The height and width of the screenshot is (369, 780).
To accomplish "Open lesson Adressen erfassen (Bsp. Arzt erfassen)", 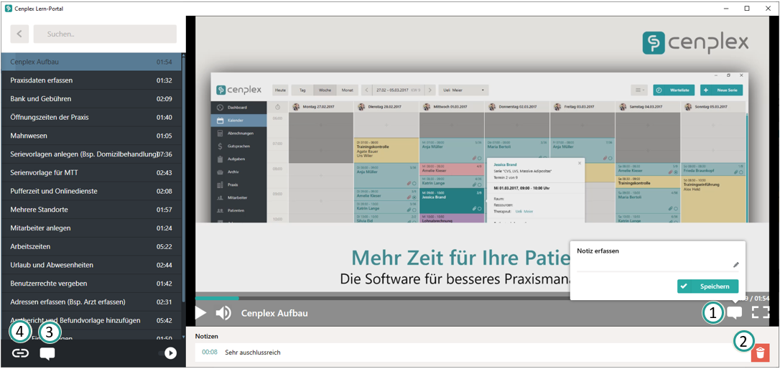I will [x=92, y=302].
